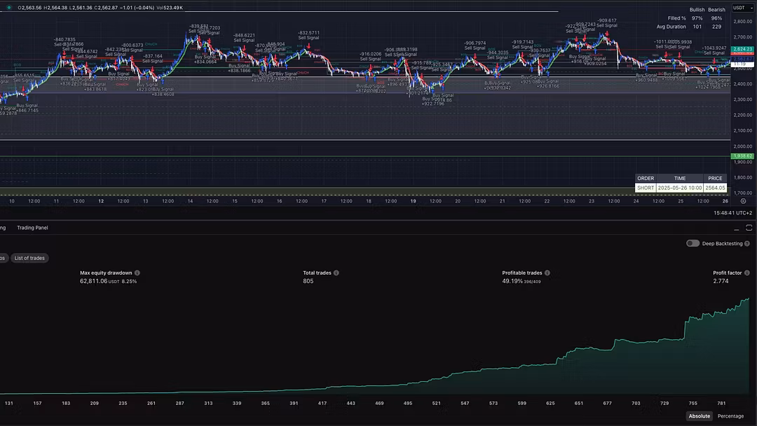Image resolution: width=757 pixels, height=426 pixels.
Task: Show info for Profitable trades
Action: pyautogui.click(x=547, y=273)
